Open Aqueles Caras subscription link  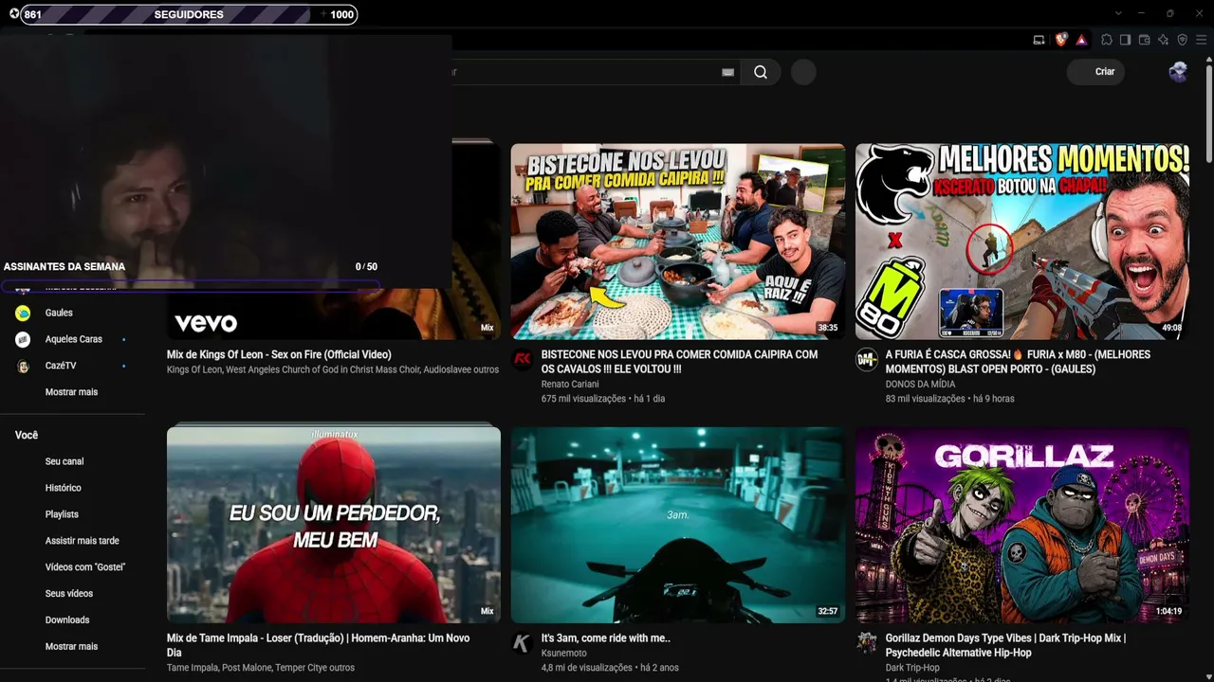click(x=74, y=339)
